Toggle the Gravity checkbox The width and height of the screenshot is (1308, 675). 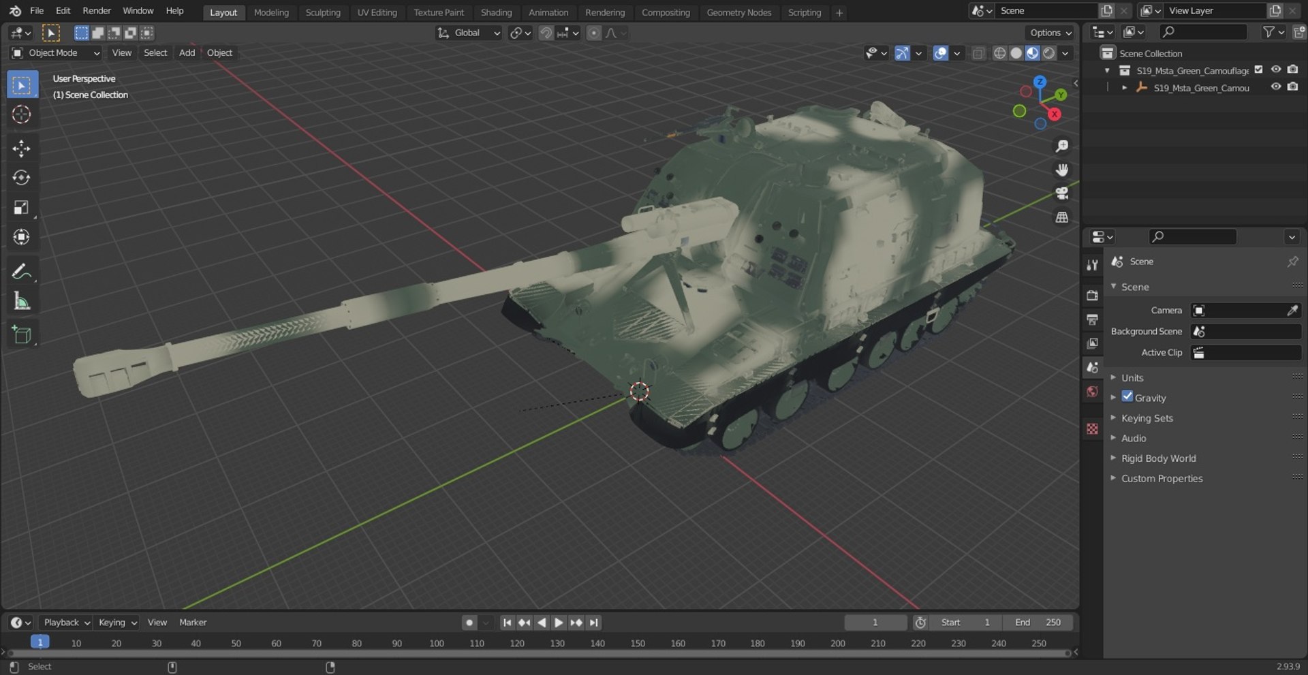1127,396
